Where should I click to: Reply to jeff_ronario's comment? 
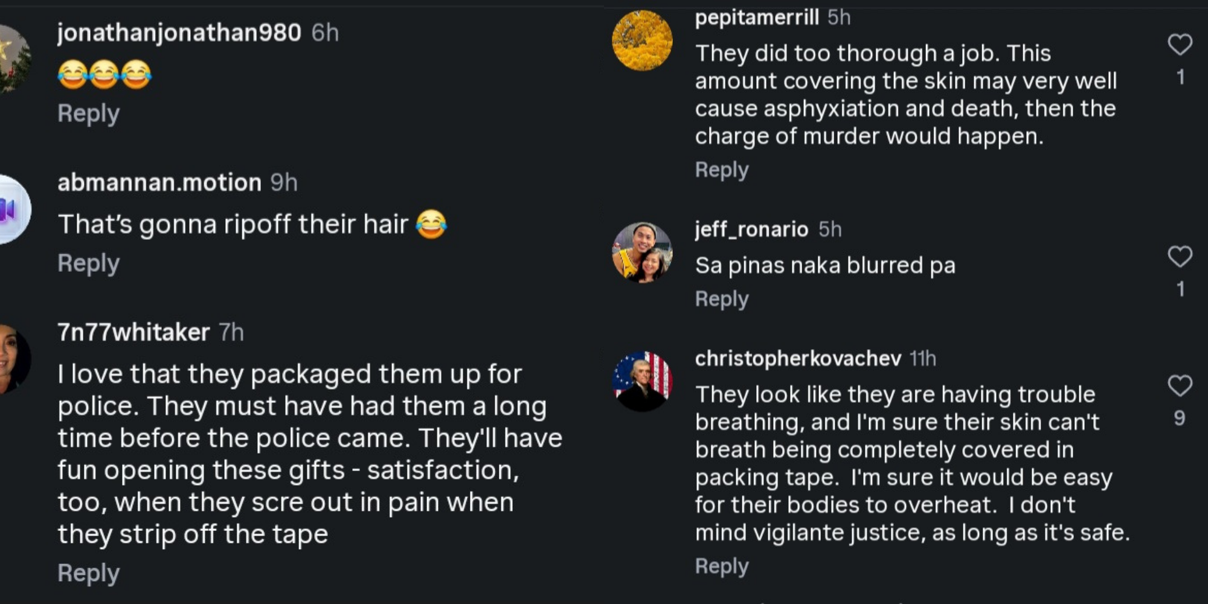click(x=722, y=299)
